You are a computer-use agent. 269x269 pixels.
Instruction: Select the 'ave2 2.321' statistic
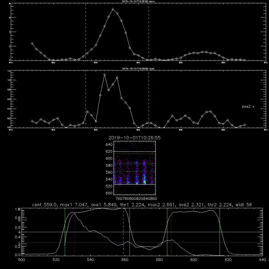pos(192,205)
